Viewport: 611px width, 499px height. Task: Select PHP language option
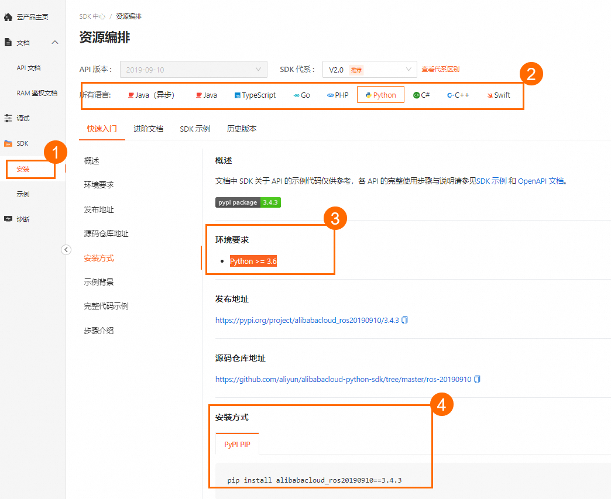[x=338, y=95]
